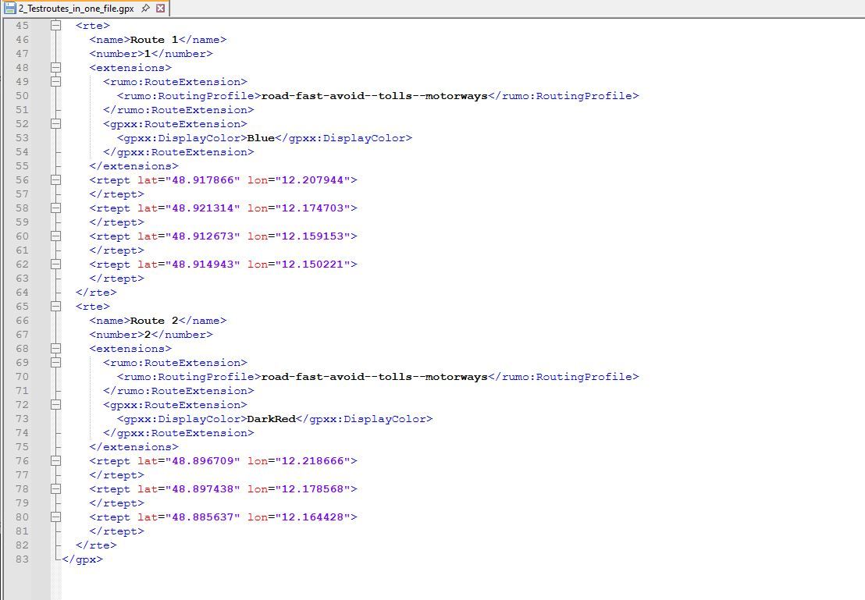Click line number 83 in the margin

21,559
